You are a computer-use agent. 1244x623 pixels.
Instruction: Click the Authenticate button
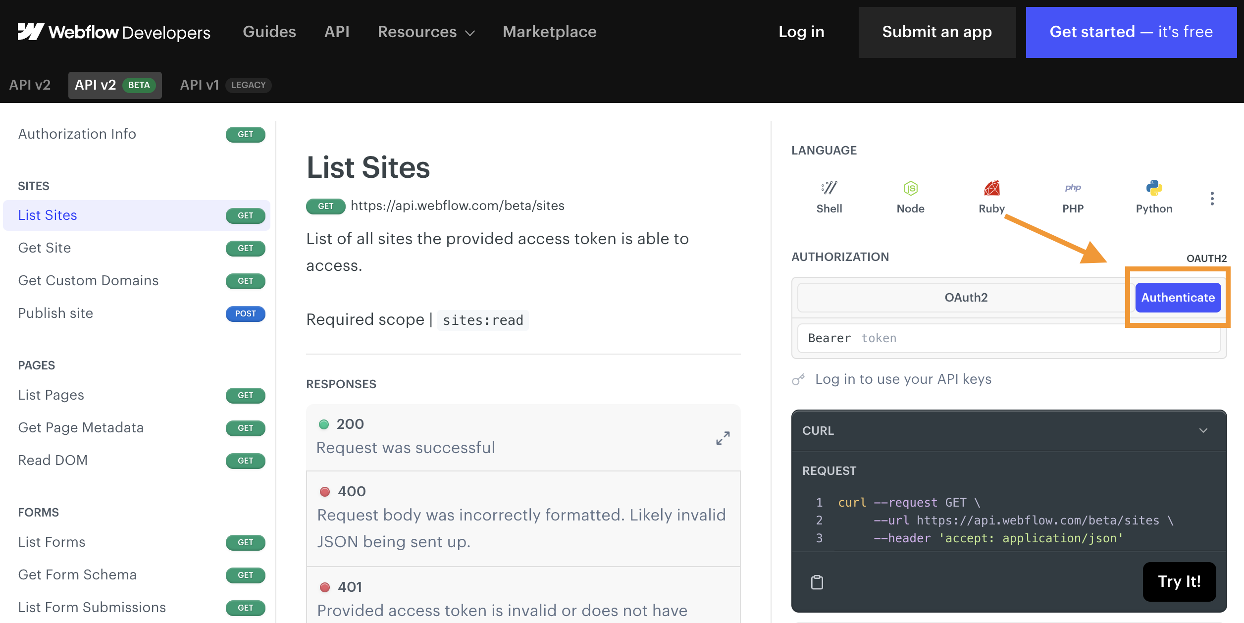pos(1178,297)
